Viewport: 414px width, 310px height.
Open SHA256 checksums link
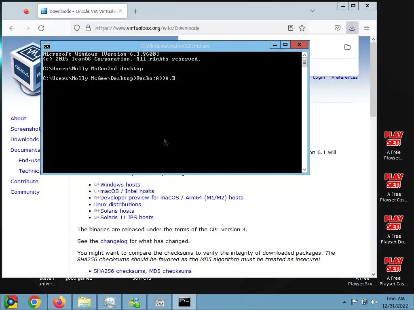point(120,271)
